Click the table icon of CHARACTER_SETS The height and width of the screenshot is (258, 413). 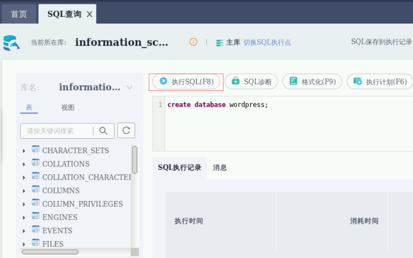pos(36,149)
